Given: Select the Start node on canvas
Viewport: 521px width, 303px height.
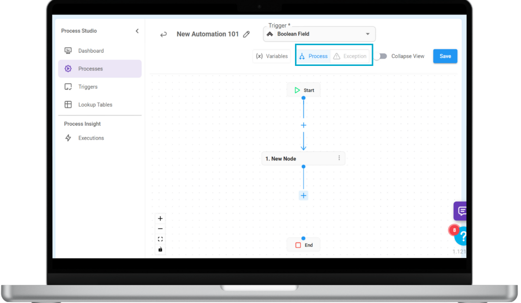Looking at the screenshot, I should [x=304, y=90].
